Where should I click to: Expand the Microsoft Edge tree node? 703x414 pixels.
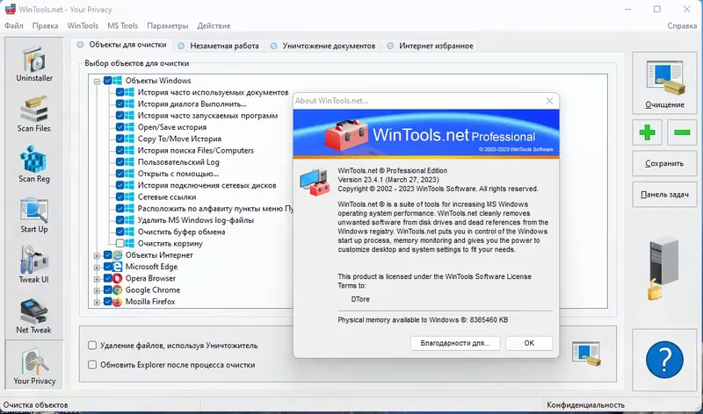97,268
